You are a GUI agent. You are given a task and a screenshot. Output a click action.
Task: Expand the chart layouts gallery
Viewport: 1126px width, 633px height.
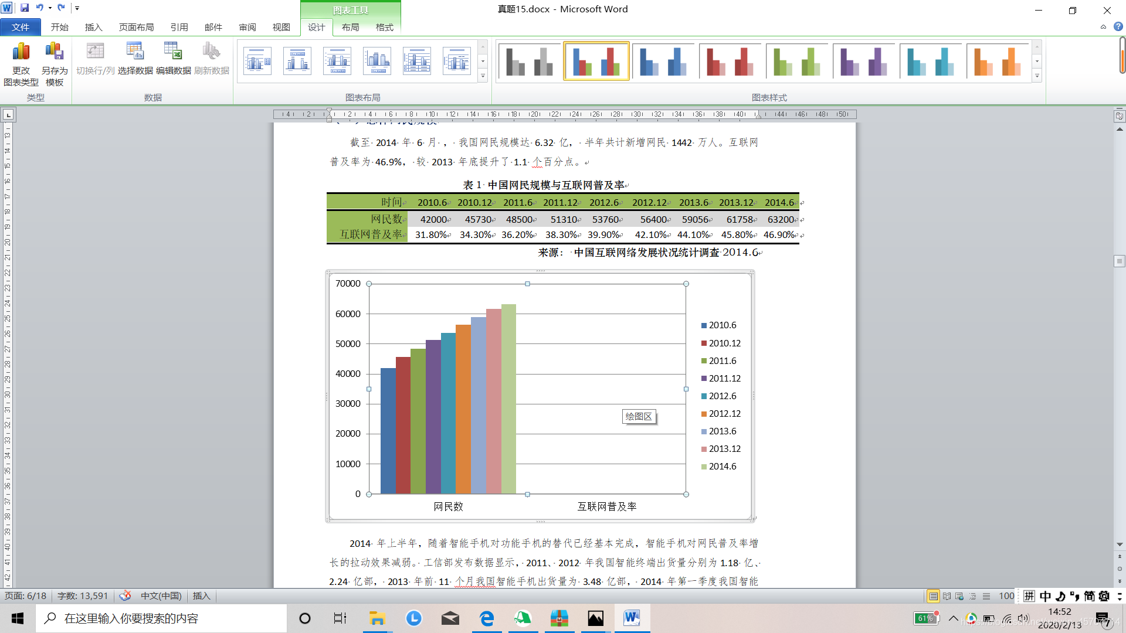(x=483, y=76)
